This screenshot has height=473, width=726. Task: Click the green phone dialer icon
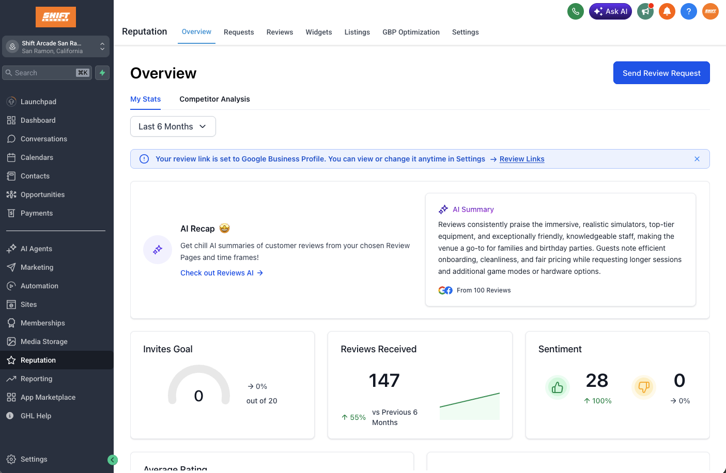point(575,11)
